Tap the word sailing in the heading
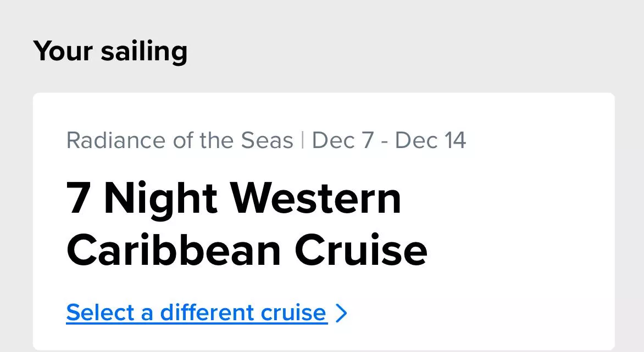Image resolution: width=644 pixels, height=352 pixels. coord(144,51)
